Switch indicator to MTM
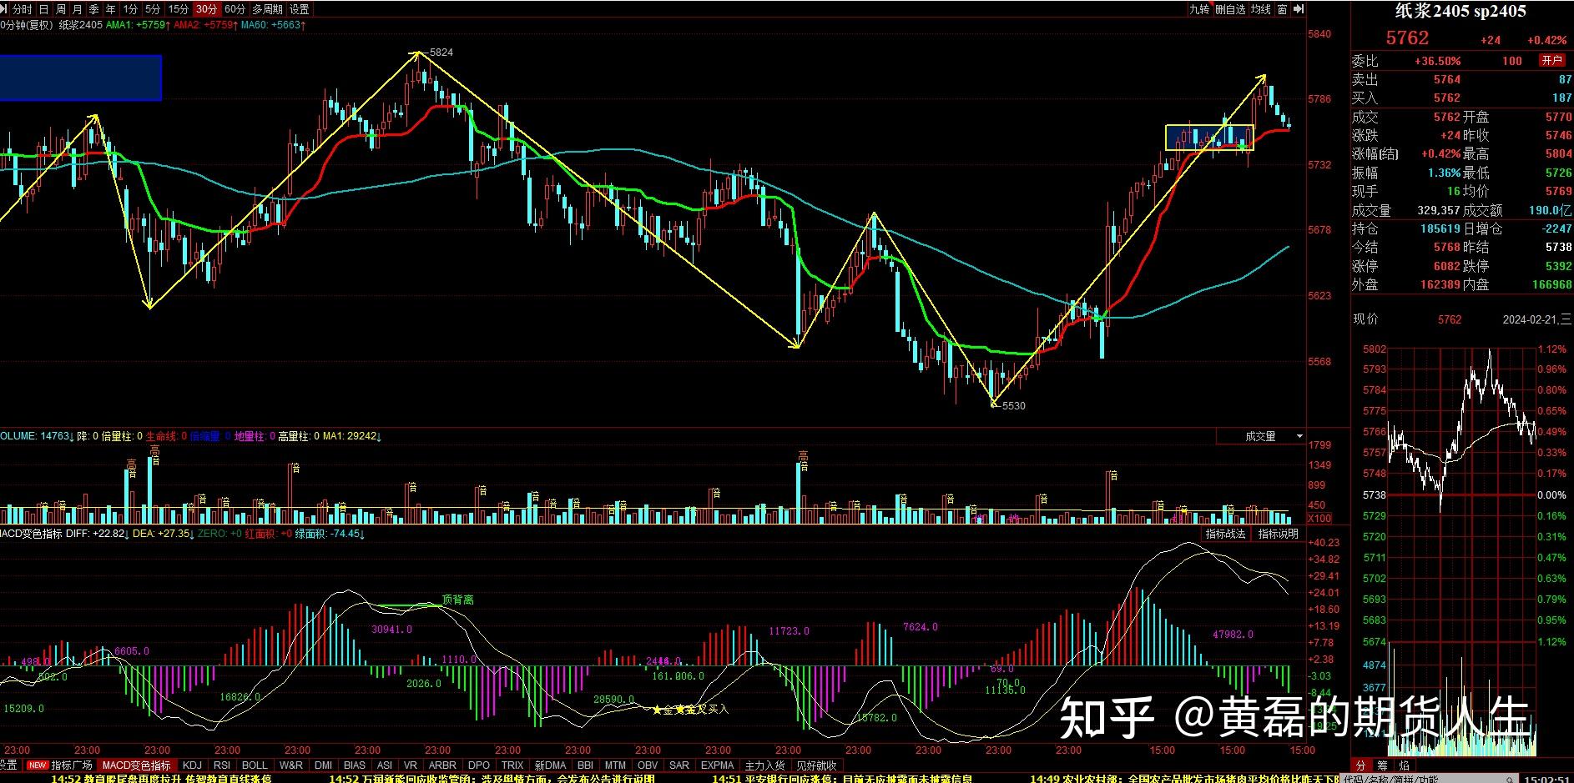 tap(615, 765)
